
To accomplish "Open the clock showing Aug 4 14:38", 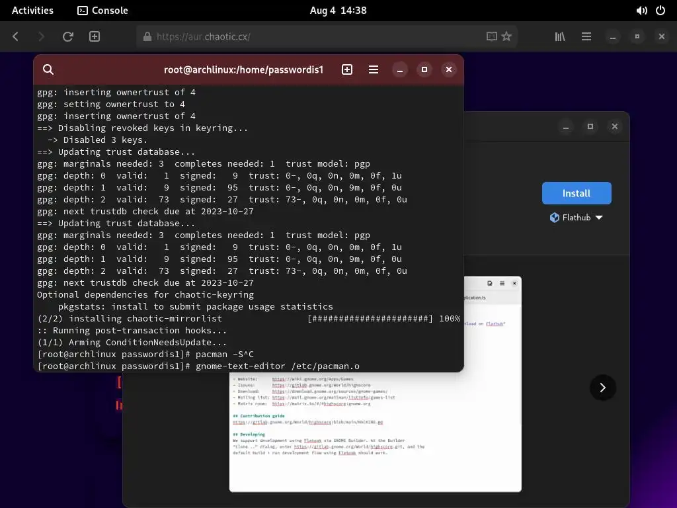I will pos(338,11).
